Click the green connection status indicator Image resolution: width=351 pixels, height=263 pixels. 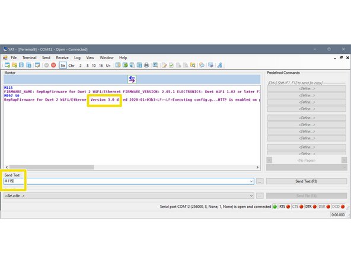click(x=275, y=207)
